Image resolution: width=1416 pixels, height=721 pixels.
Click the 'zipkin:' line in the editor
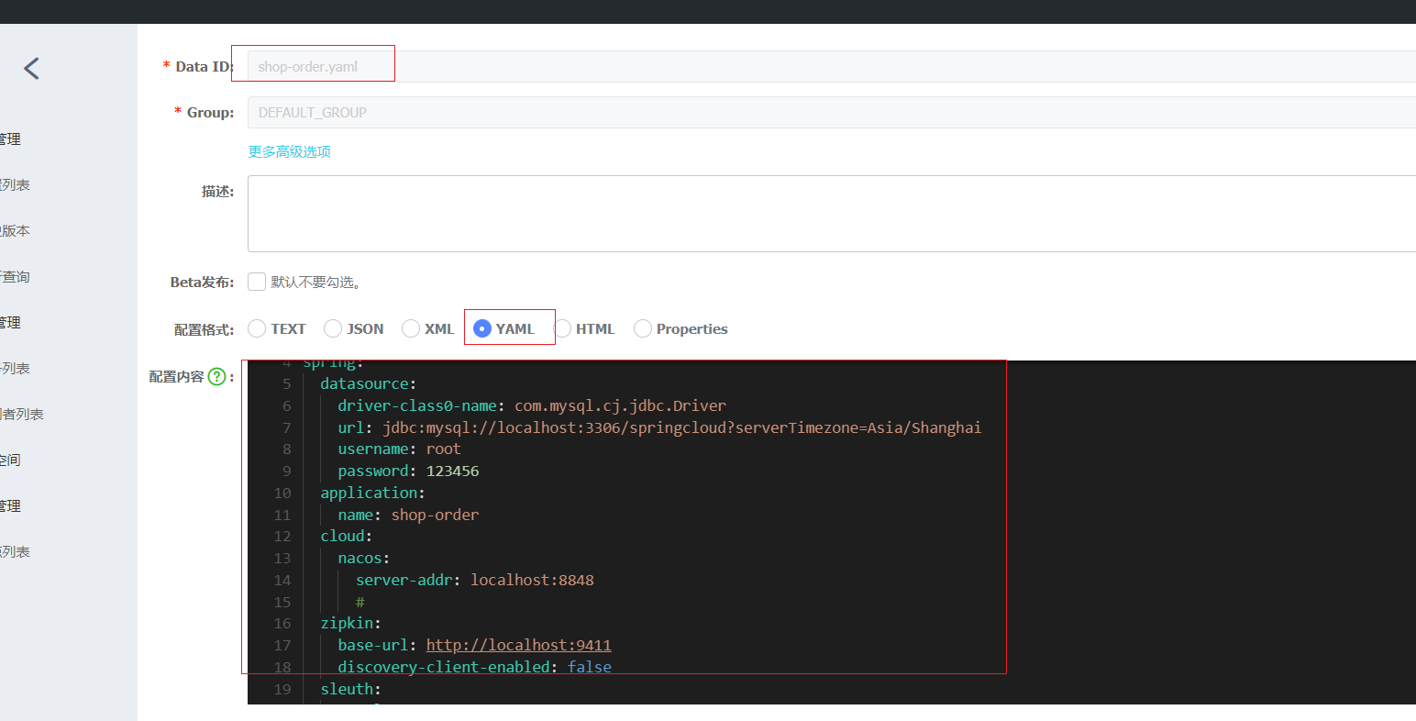click(350, 623)
